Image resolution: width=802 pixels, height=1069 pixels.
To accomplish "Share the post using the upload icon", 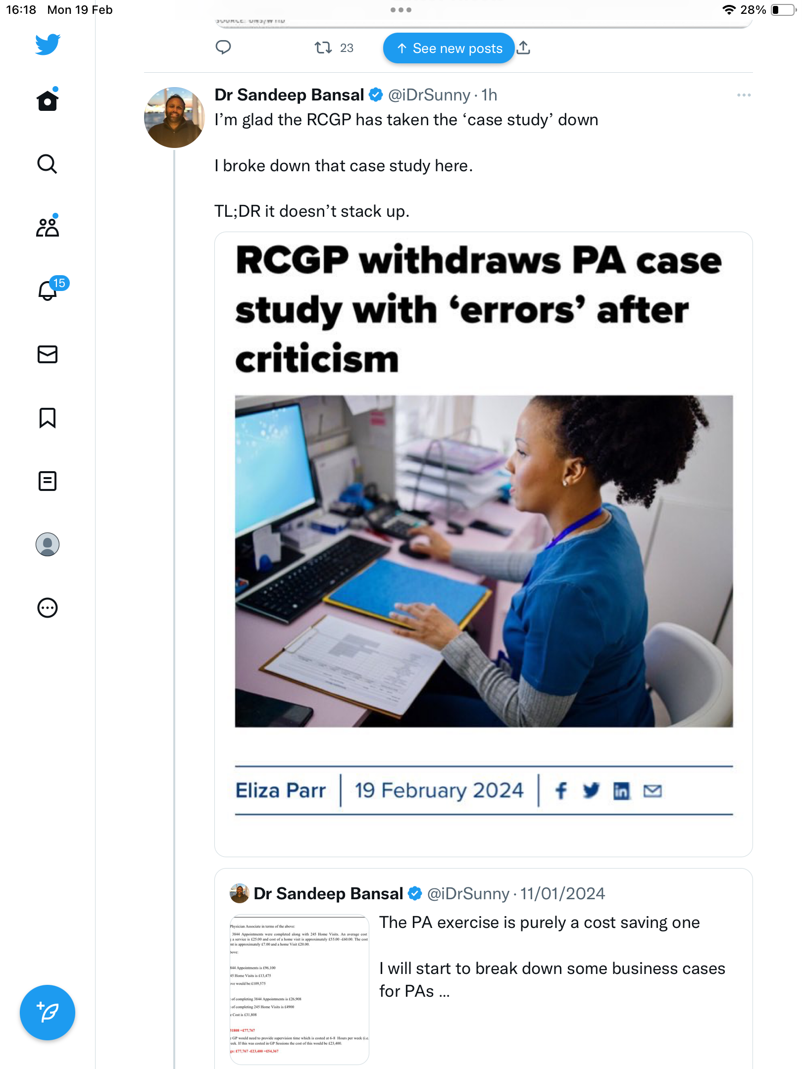I will [523, 48].
